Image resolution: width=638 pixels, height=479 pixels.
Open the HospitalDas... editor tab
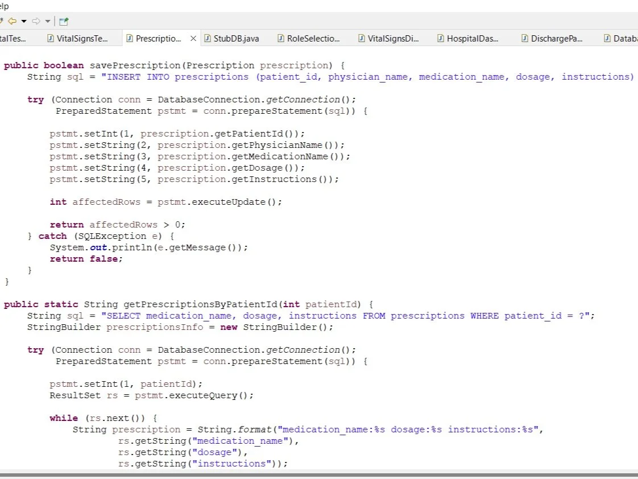(x=469, y=38)
